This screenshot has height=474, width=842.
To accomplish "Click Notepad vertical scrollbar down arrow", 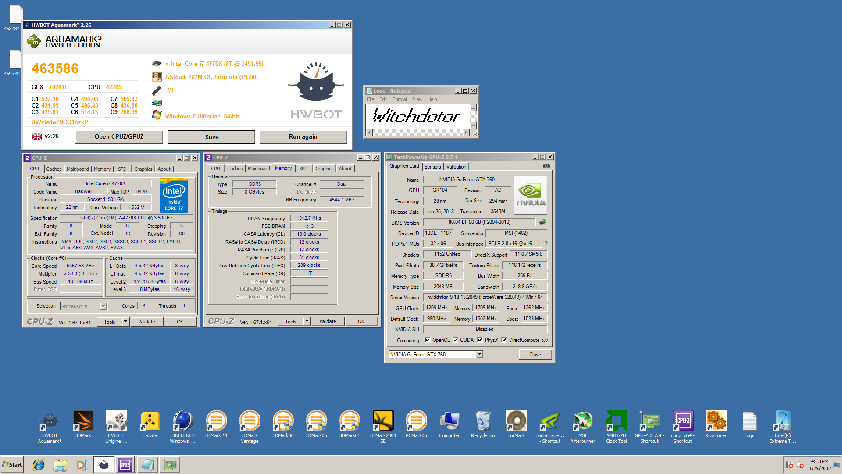I will [x=473, y=126].
